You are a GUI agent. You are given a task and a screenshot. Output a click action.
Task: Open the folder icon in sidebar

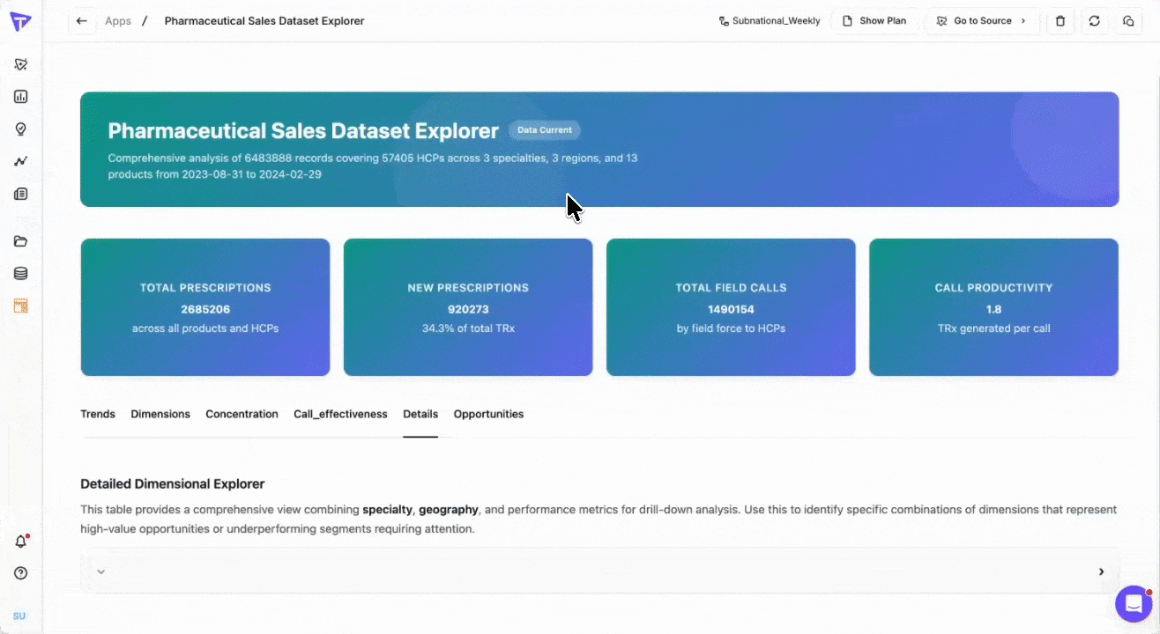point(21,241)
